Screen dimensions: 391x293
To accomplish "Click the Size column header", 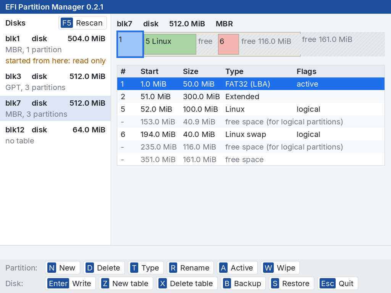I will click(x=191, y=71).
